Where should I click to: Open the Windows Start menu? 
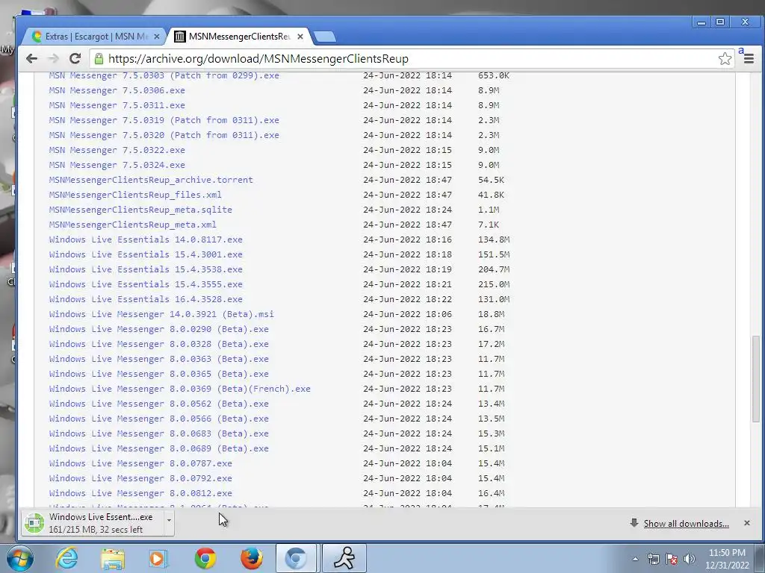[x=19, y=558]
